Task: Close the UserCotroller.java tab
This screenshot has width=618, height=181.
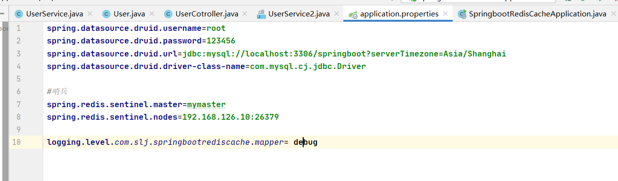Action: [245, 14]
